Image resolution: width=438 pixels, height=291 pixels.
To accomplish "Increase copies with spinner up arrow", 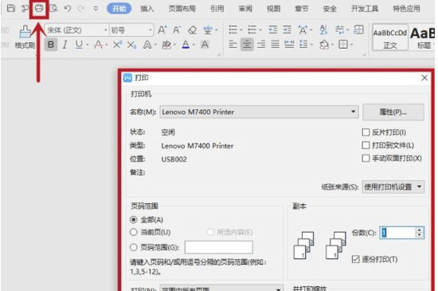I will [x=420, y=230].
